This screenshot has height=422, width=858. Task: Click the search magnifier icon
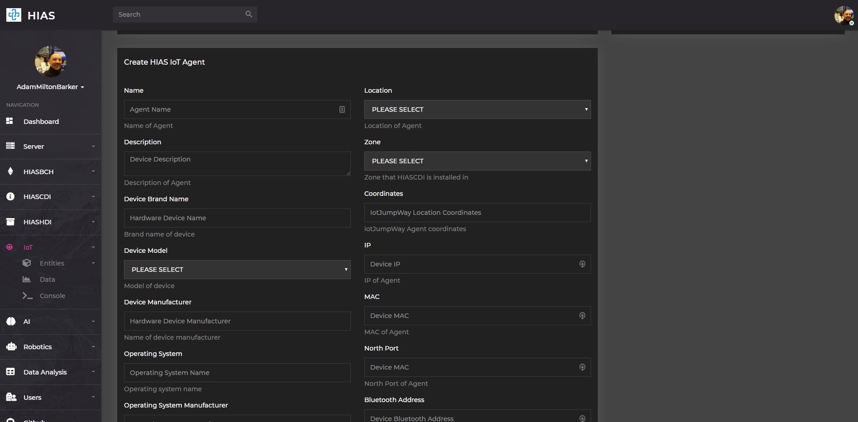[249, 14]
